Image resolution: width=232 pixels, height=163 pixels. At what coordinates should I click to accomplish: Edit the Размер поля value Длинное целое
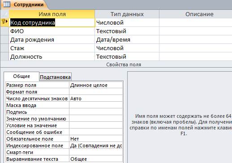click(96, 85)
